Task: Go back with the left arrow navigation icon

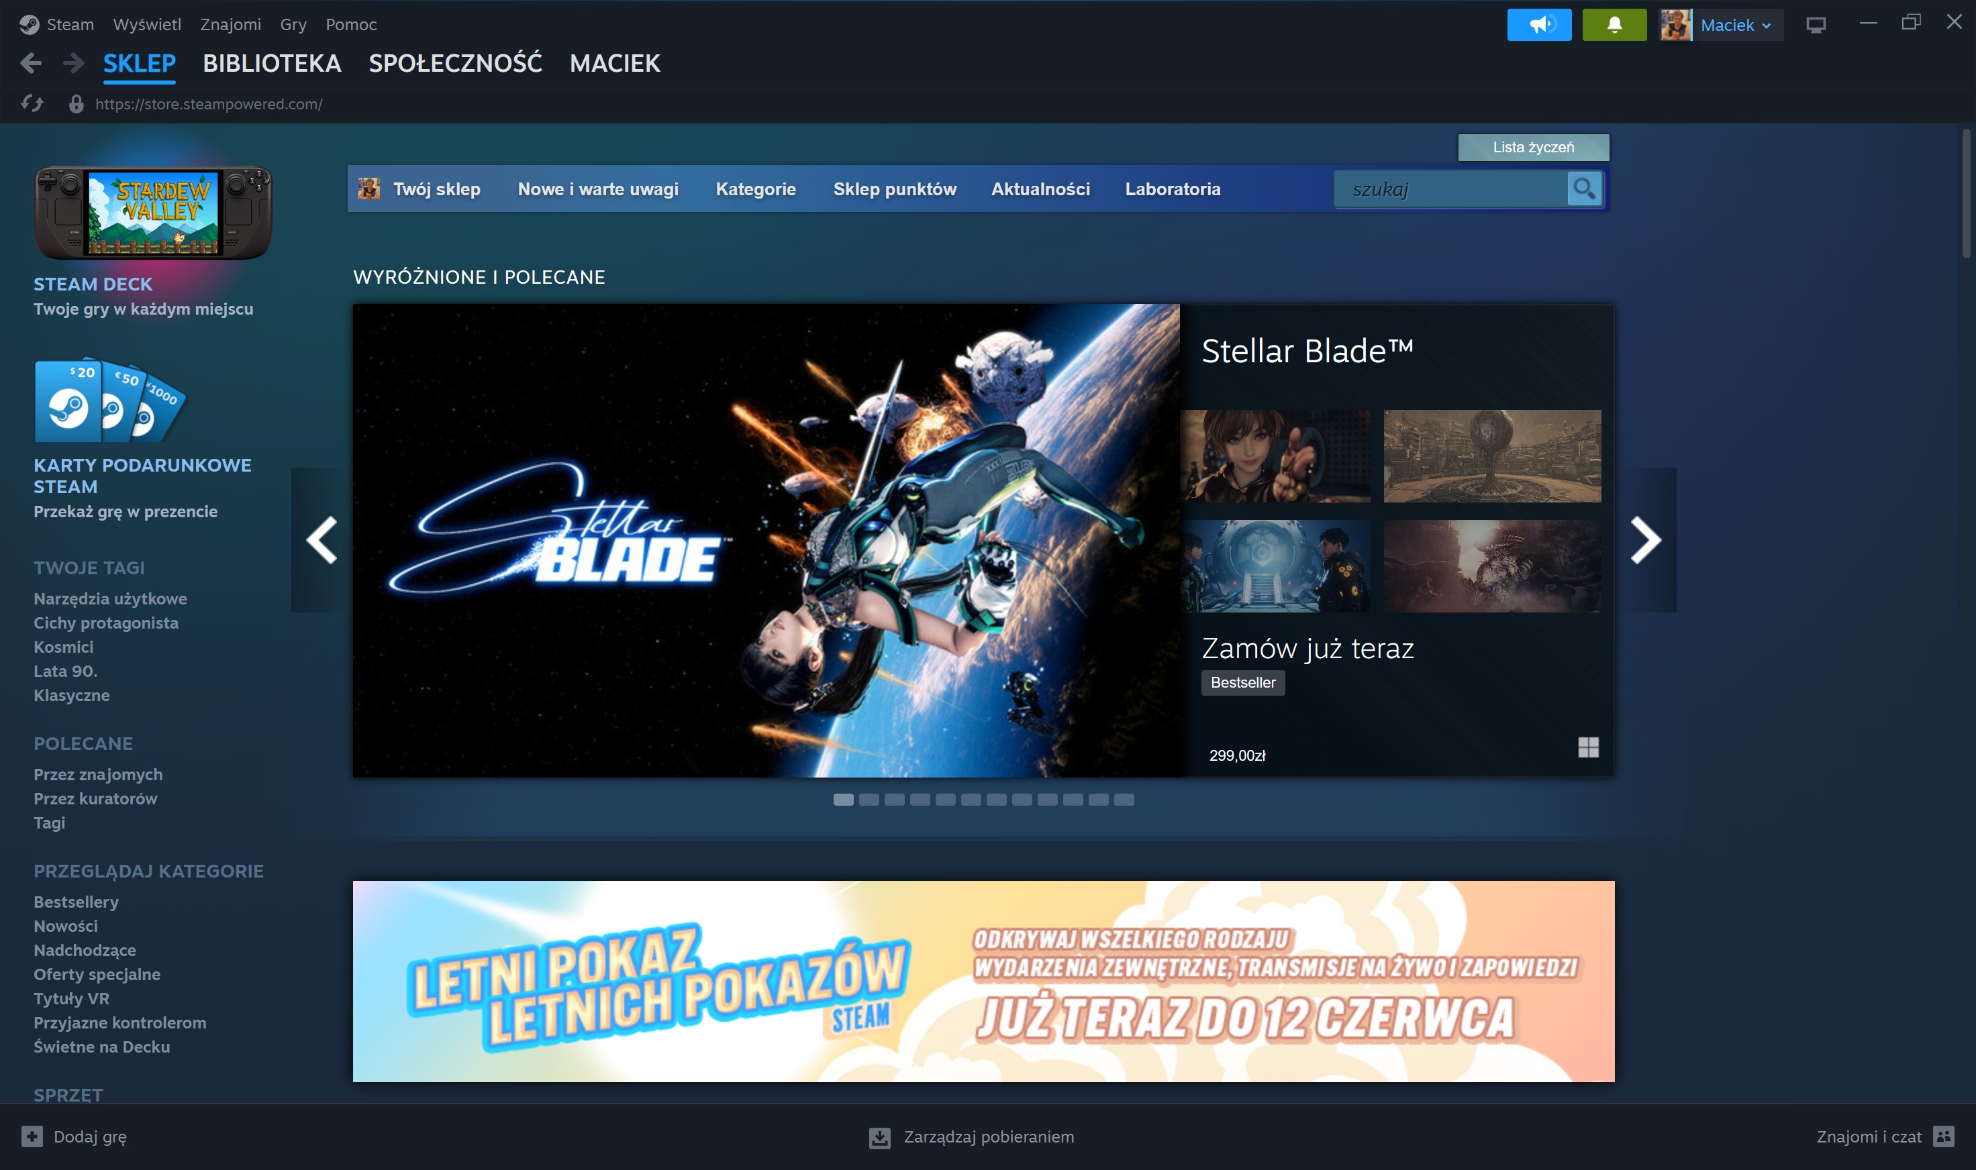Action: 31,63
